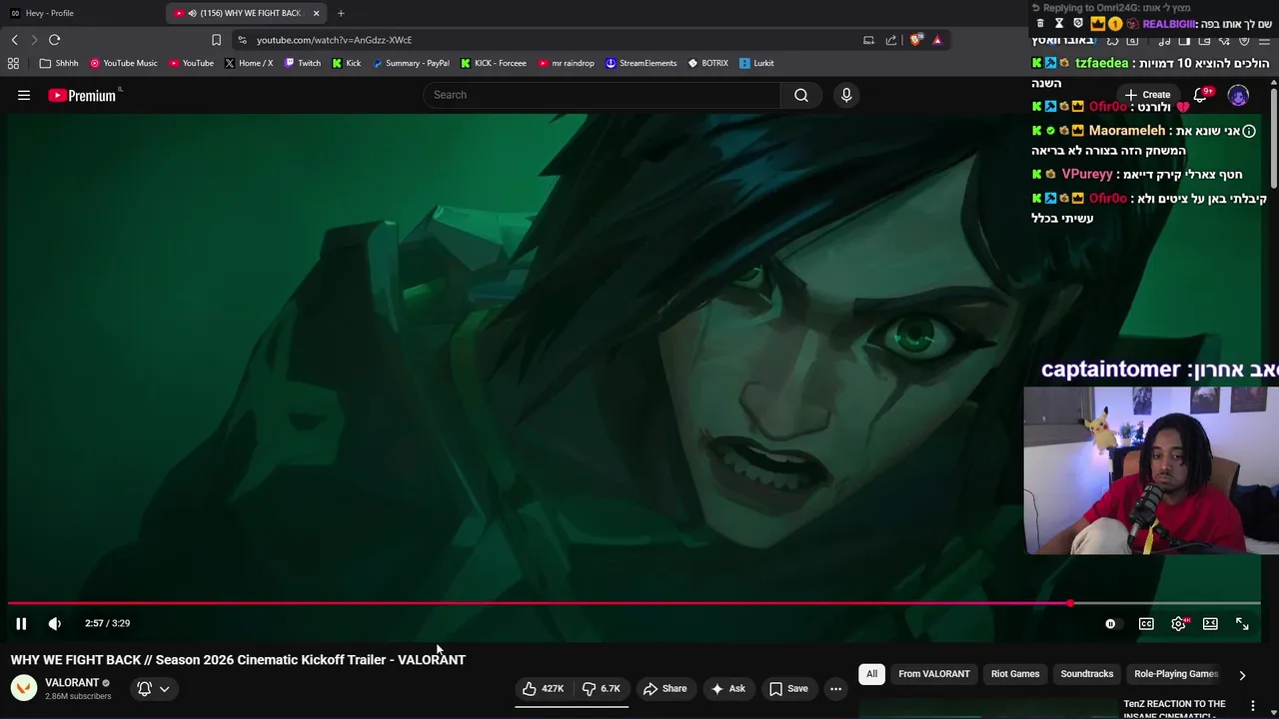Open the YouTube Music bookmark
Viewport: 1279px width, 719px height.
coord(124,63)
